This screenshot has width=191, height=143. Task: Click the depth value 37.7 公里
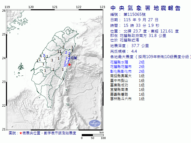[x=140, y=46]
